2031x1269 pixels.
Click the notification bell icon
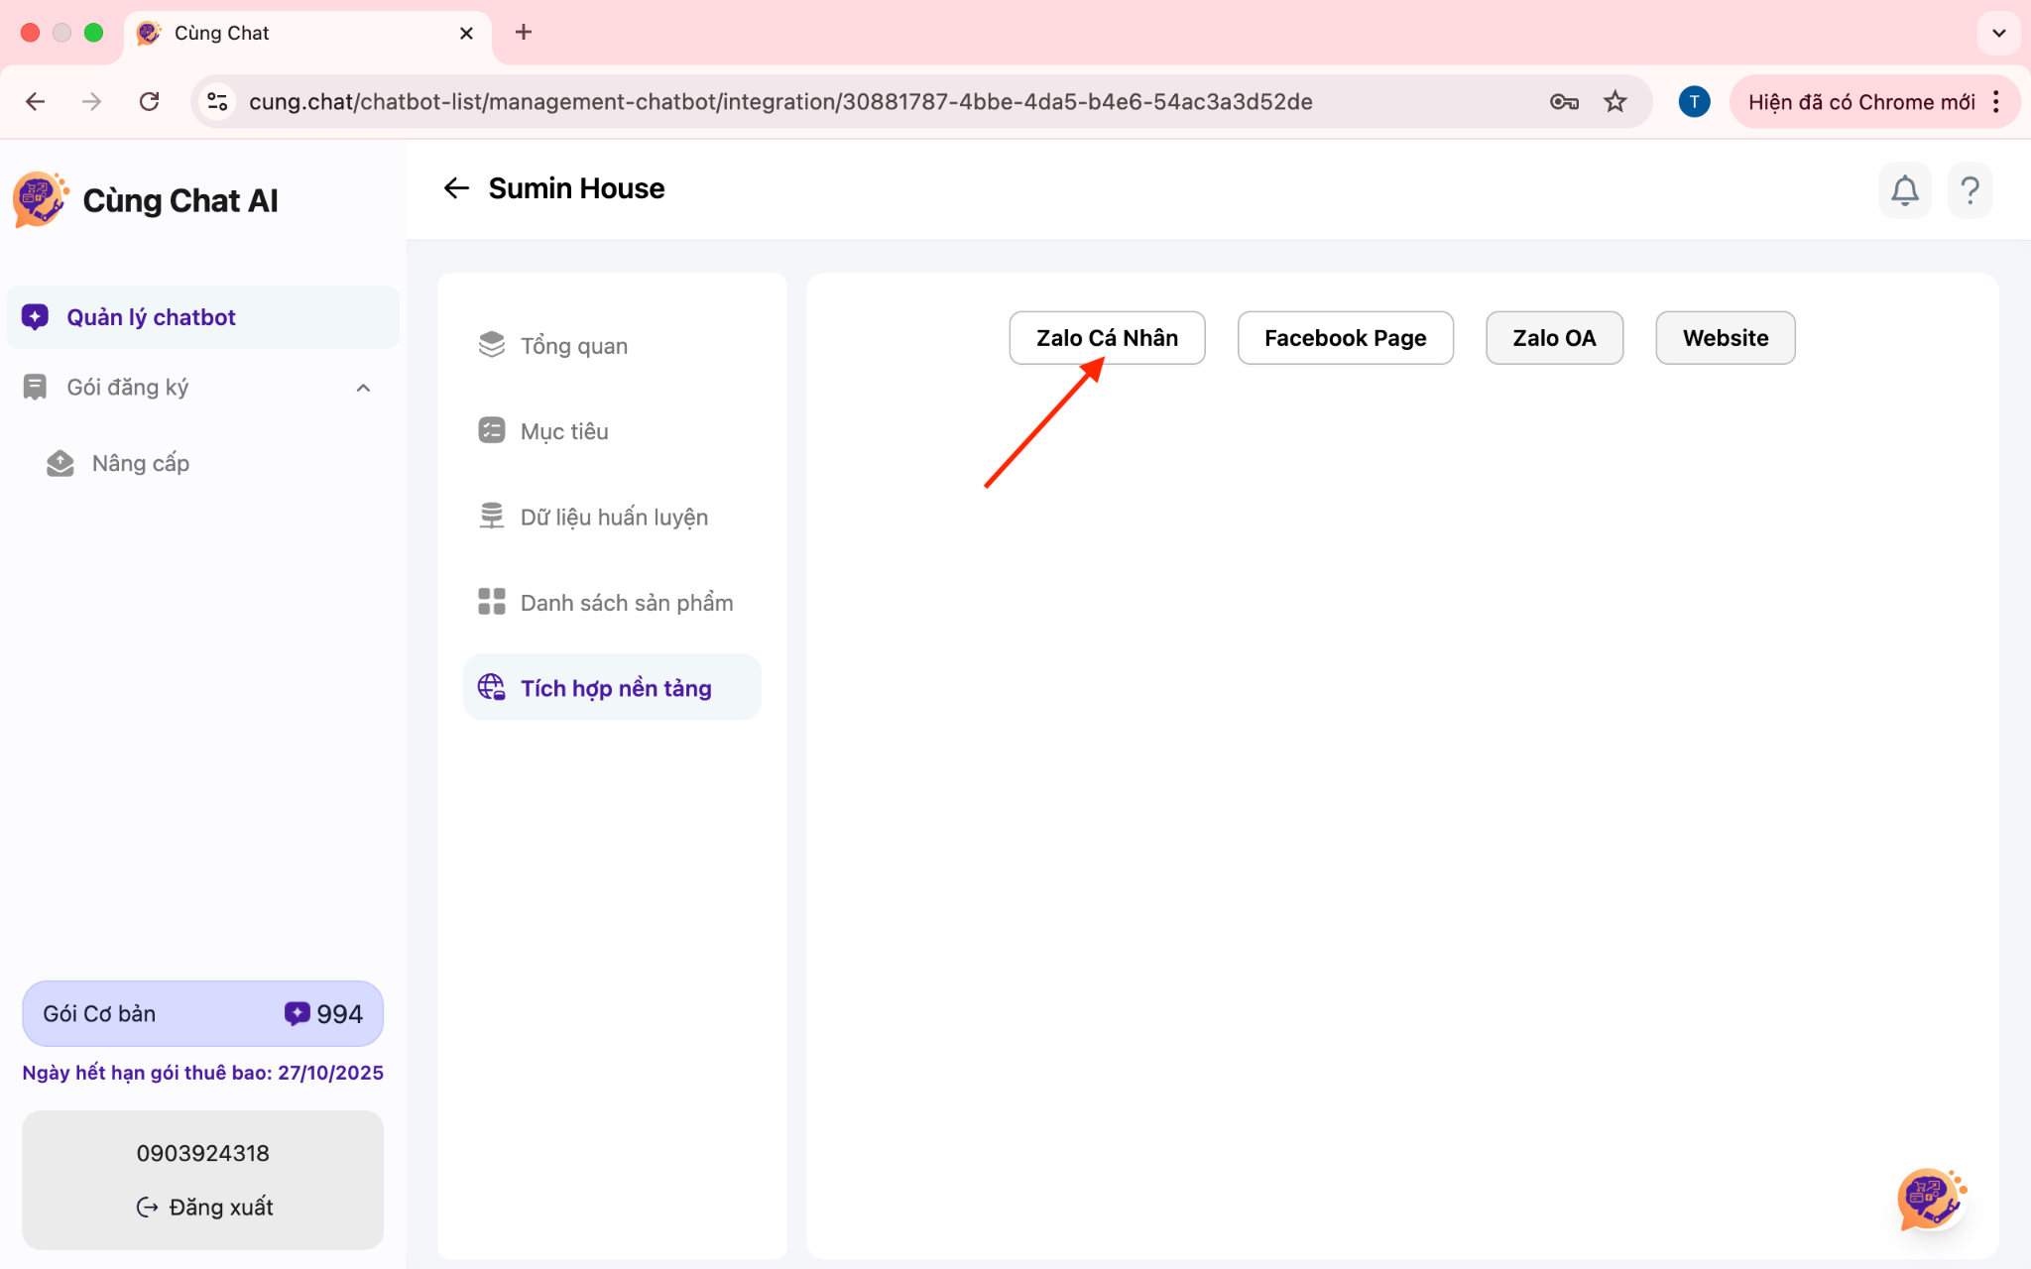pos(1904,189)
